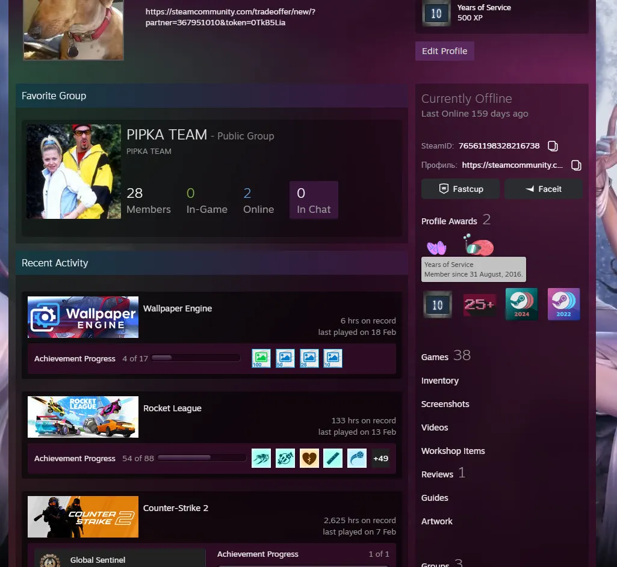The height and width of the screenshot is (567, 617).
Task: Open the Fastcup profile button
Action: 460,189
